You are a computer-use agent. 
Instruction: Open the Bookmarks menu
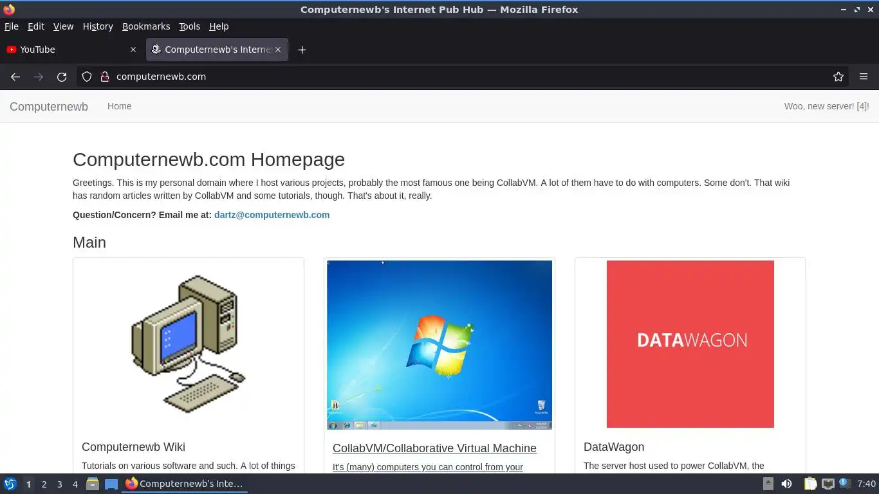[146, 26]
